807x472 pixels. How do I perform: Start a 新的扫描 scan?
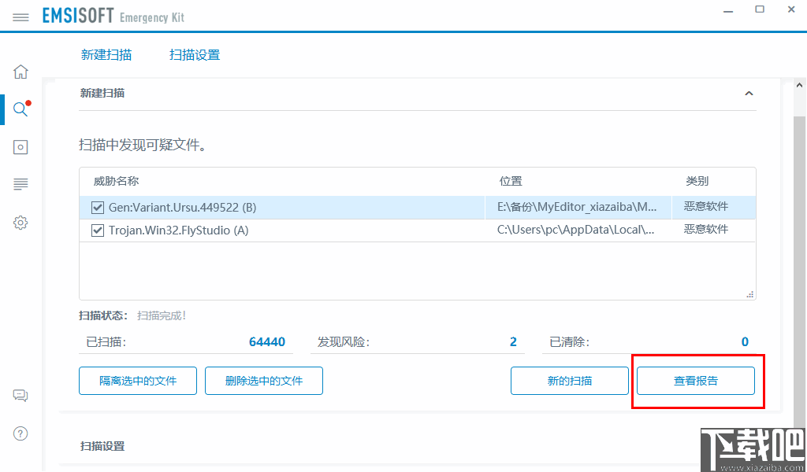(569, 381)
